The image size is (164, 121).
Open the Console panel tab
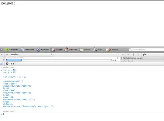pyautogui.click(x=112, y=50)
